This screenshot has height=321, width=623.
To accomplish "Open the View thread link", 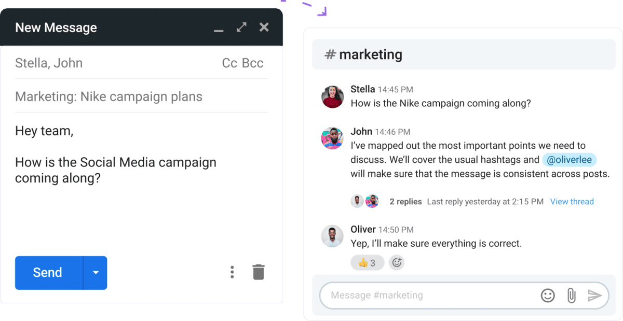I will point(572,201).
